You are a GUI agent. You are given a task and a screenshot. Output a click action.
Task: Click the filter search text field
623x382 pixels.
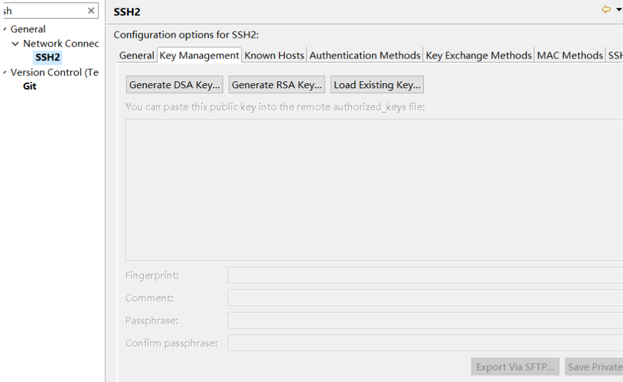pyautogui.click(x=44, y=11)
